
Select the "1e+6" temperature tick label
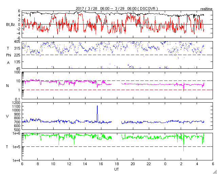17,134
